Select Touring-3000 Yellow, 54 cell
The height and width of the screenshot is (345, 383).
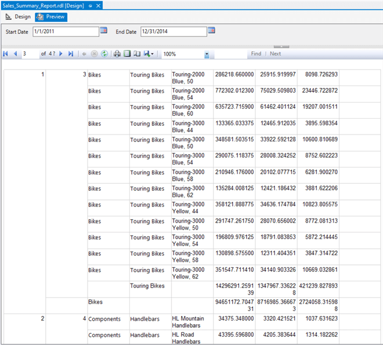[x=192, y=240]
